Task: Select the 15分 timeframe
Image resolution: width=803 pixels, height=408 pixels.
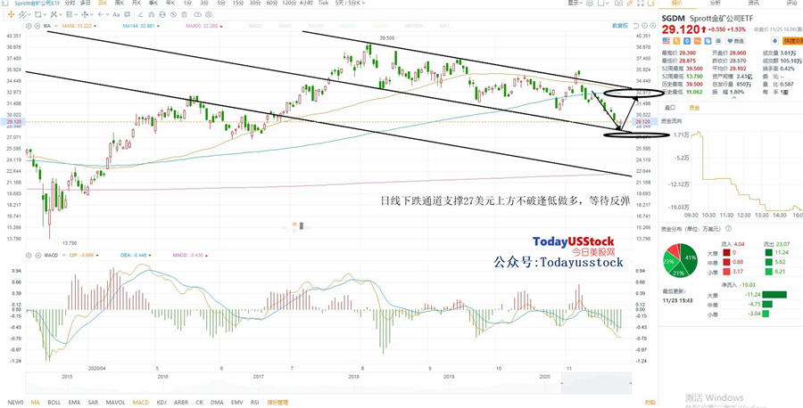Action: [x=238, y=3]
